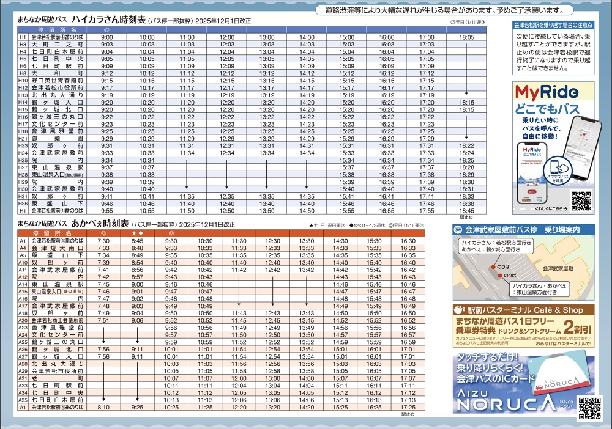Click the 16:30 cell in あかべぇ A1 row
Viewport: 612px width, 429px height.
[408, 241]
